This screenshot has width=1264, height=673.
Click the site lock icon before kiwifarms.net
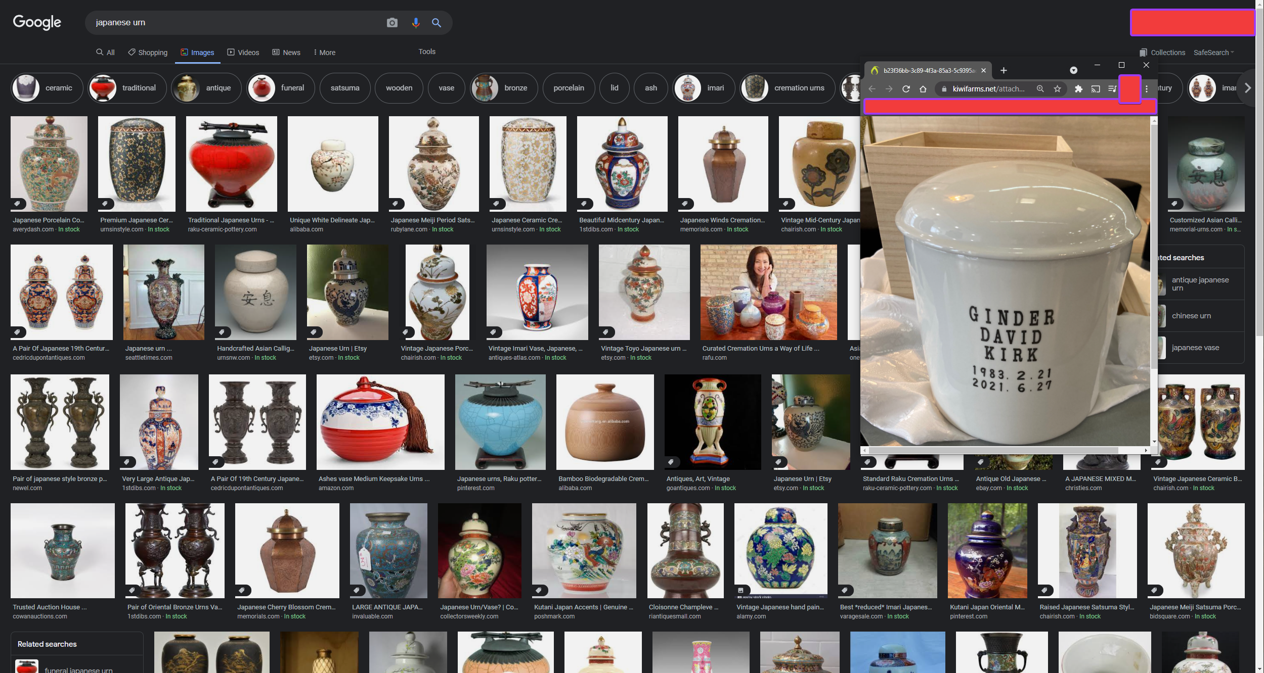(x=944, y=89)
